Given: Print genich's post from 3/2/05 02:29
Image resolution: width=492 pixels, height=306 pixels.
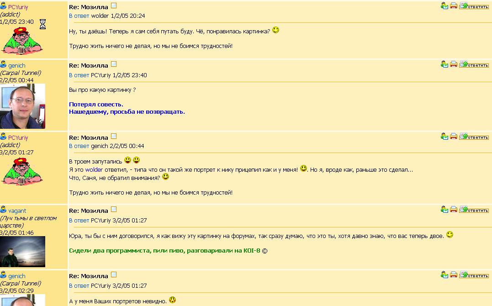Looking at the screenshot, I should point(454,274).
